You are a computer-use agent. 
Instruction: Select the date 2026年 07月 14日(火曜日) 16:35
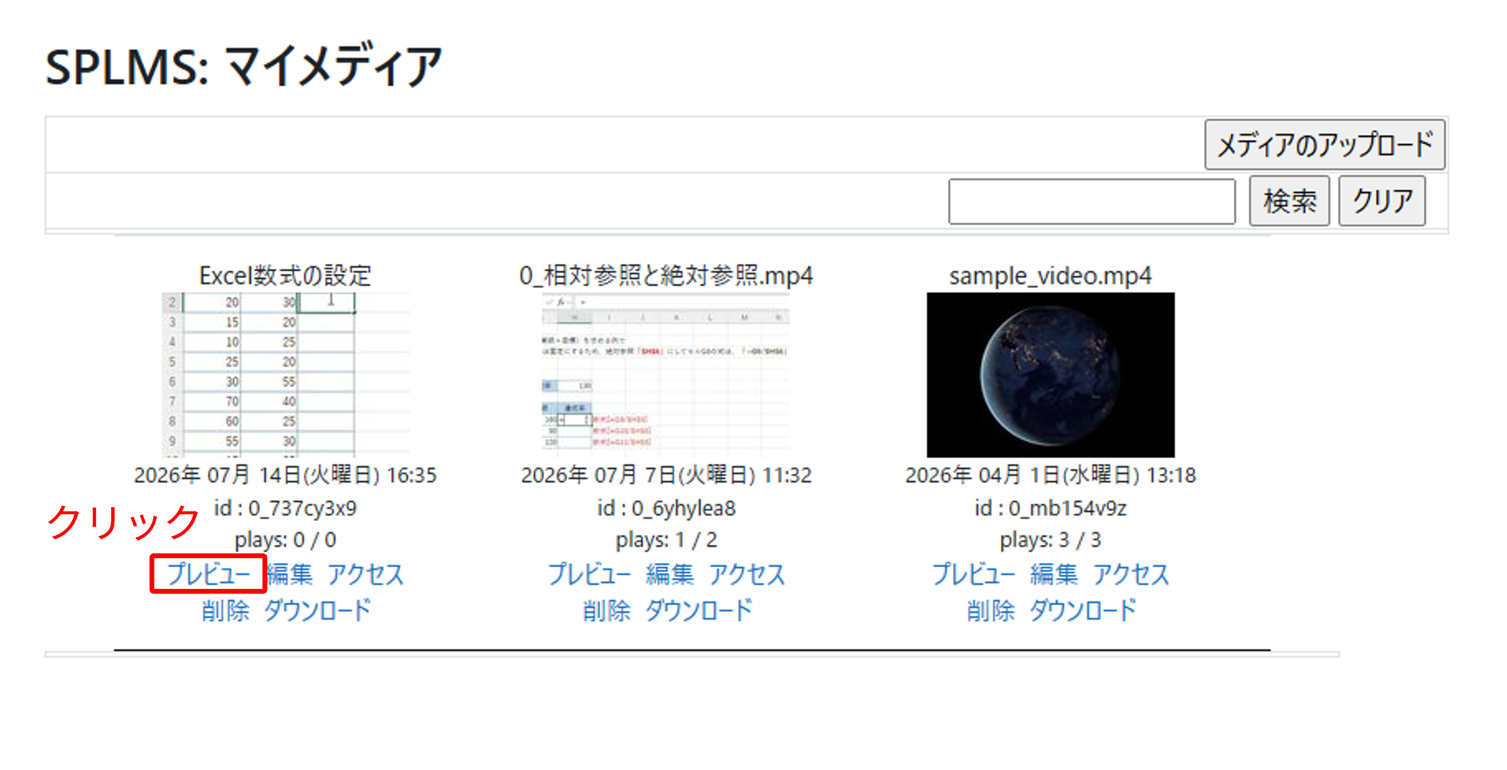[x=286, y=475]
